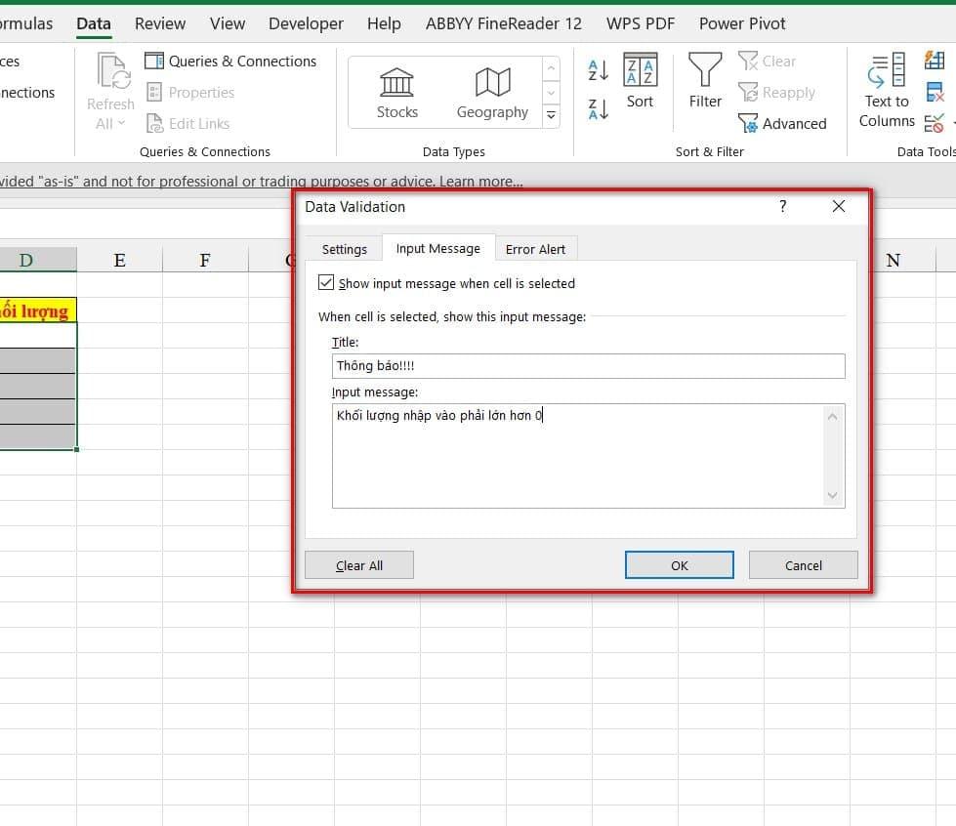Image resolution: width=956 pixels, height=826 pixels.
Task: Click the Sort A to Z icon
Action: [598, 70]
